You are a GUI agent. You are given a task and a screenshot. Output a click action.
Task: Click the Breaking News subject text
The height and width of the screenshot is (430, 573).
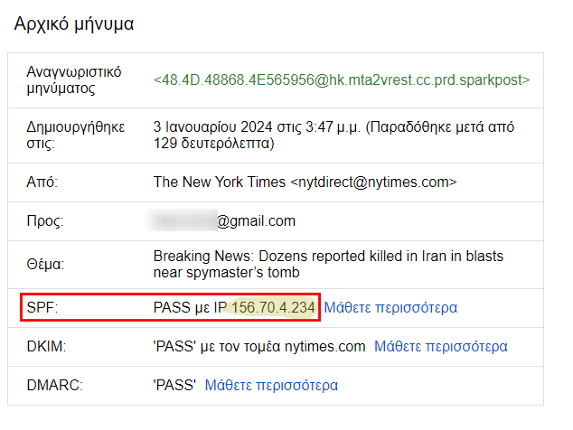[328, 264]
